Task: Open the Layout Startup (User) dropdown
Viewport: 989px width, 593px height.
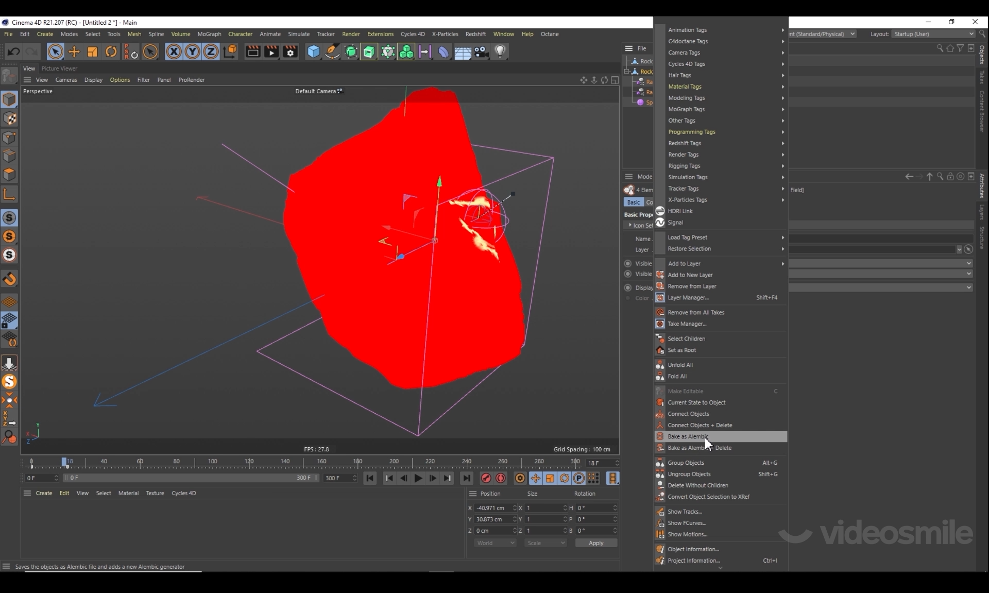Action: pyautogui.click(x=933, y=34)
